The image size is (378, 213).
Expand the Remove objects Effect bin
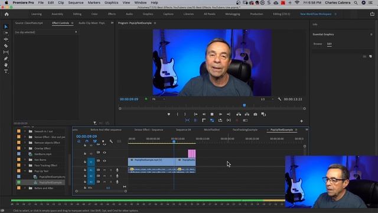(x=25, y=143)
